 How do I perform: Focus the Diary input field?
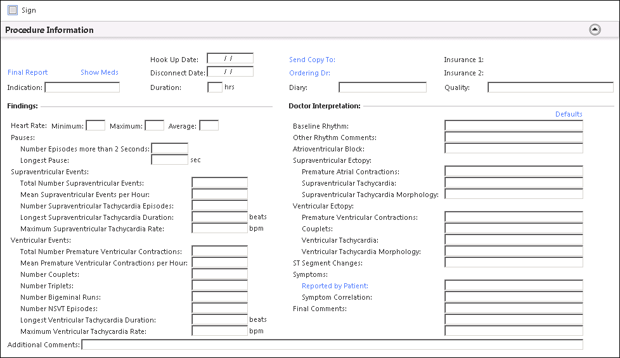click(383, 87)
